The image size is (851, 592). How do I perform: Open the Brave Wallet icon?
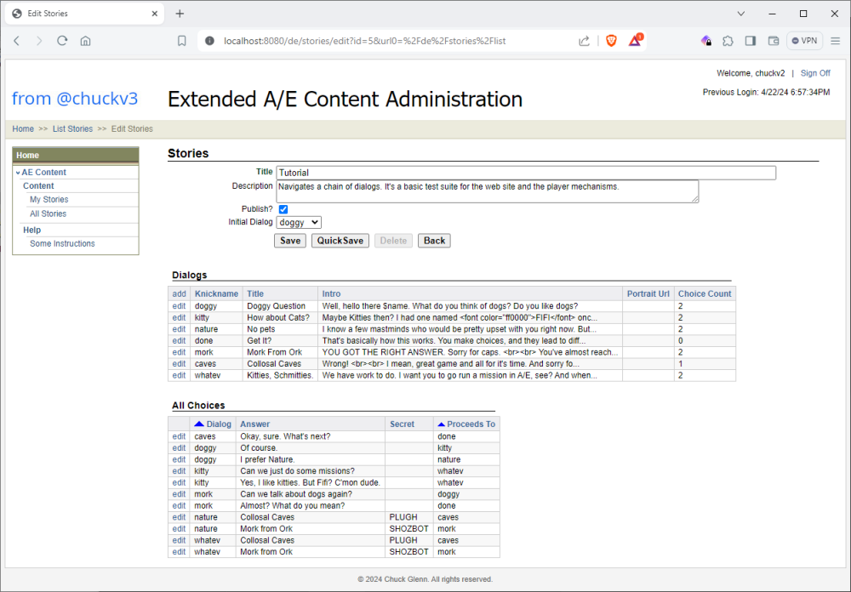(x=774, y=41)
